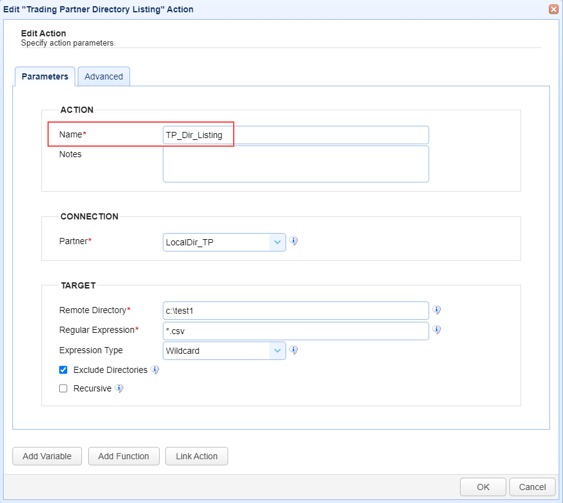Click info icon next to Recursive

tap(119, 388)
